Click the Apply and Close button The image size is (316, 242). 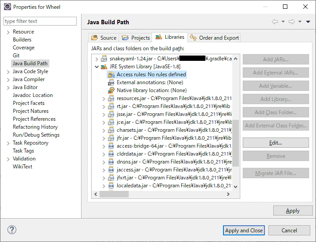(x=244, y=230)
